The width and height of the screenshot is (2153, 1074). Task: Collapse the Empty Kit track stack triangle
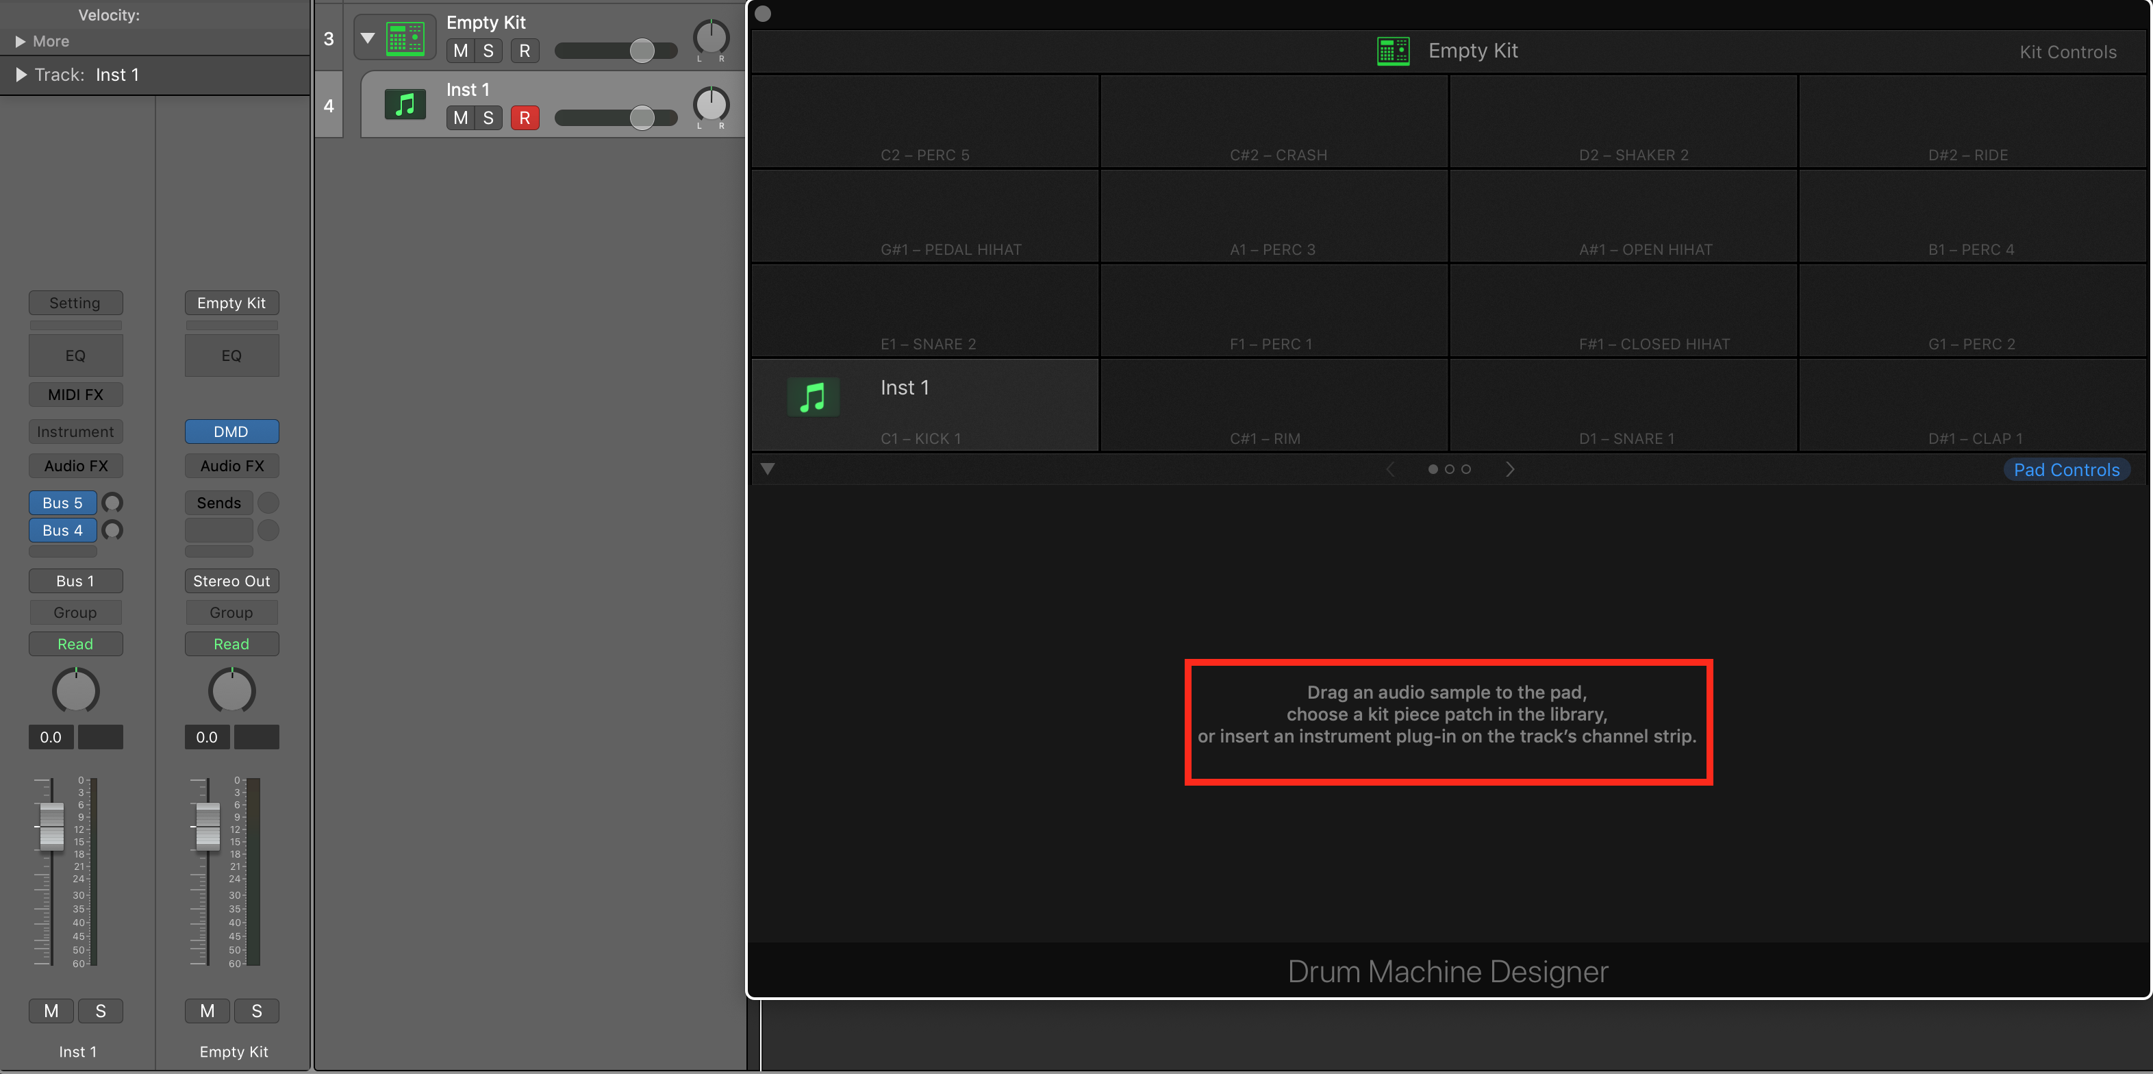(367, 38)
